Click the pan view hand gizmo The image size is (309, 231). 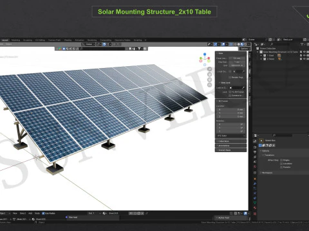click(210, 74)
